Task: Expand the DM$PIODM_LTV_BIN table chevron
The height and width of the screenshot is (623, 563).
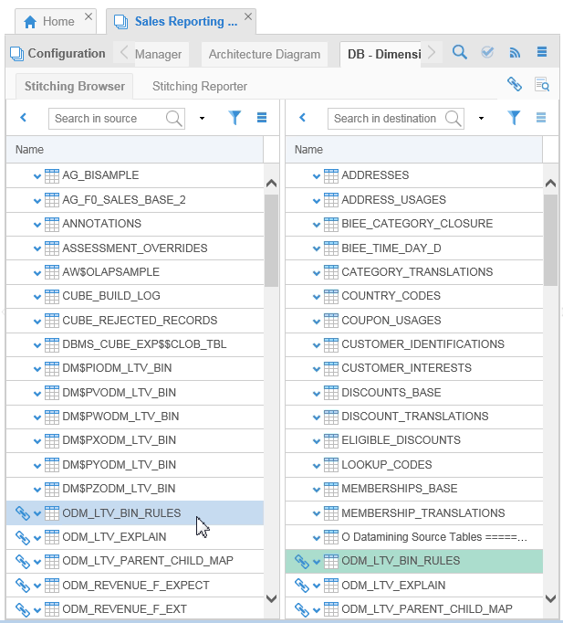Action: click(x=37, y=369)
